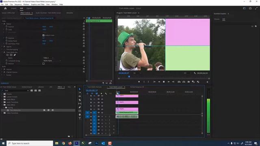The height and width of the screenshot is (146, 260).
Task: Check the Reverse checkbox
Action: click(x=43, y=64)
